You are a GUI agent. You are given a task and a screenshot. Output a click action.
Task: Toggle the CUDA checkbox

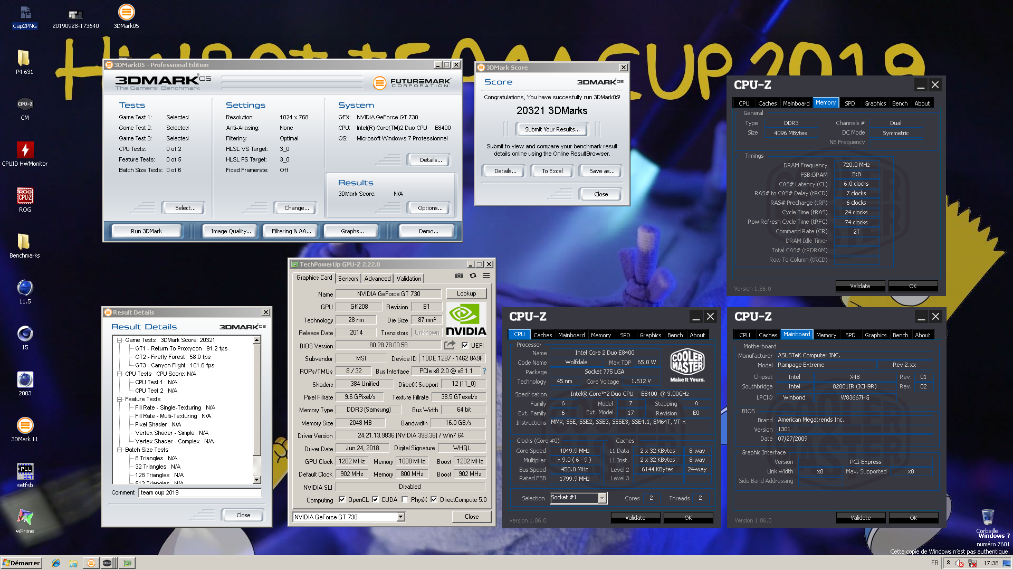[x=375, y=500]
